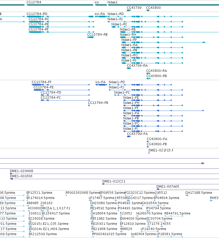
Task: Choose transcript Ndae1-RE
Action: click(169, 32)
